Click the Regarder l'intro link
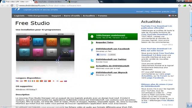192x108 pixels. pos(105,42)
